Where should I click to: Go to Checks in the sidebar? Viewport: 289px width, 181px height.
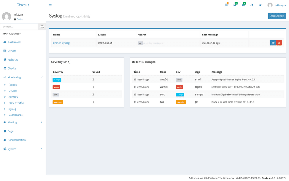[x=12, y=69]
